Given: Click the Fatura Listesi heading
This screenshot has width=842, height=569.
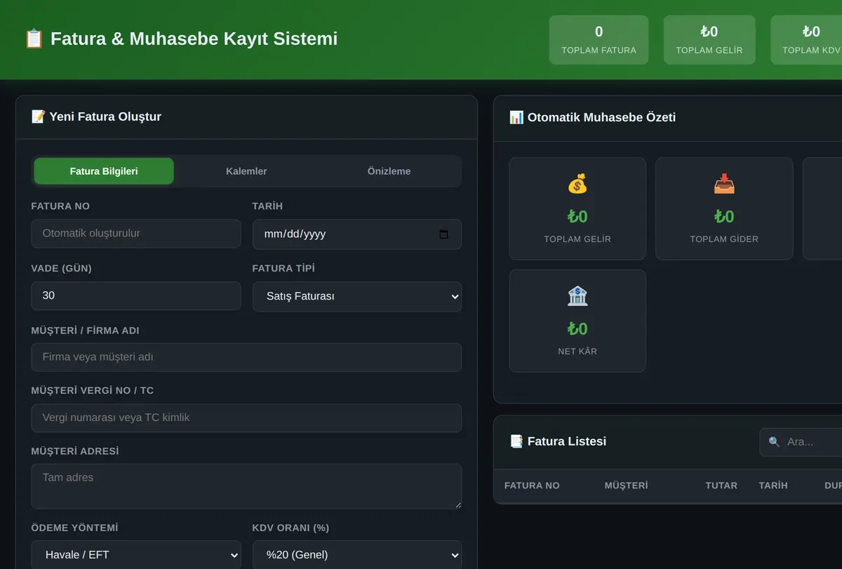Looking at the screenshot, I should tap(567, 441).
